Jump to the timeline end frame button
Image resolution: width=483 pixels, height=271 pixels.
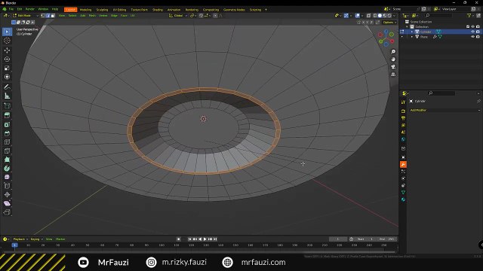[215, 239]
